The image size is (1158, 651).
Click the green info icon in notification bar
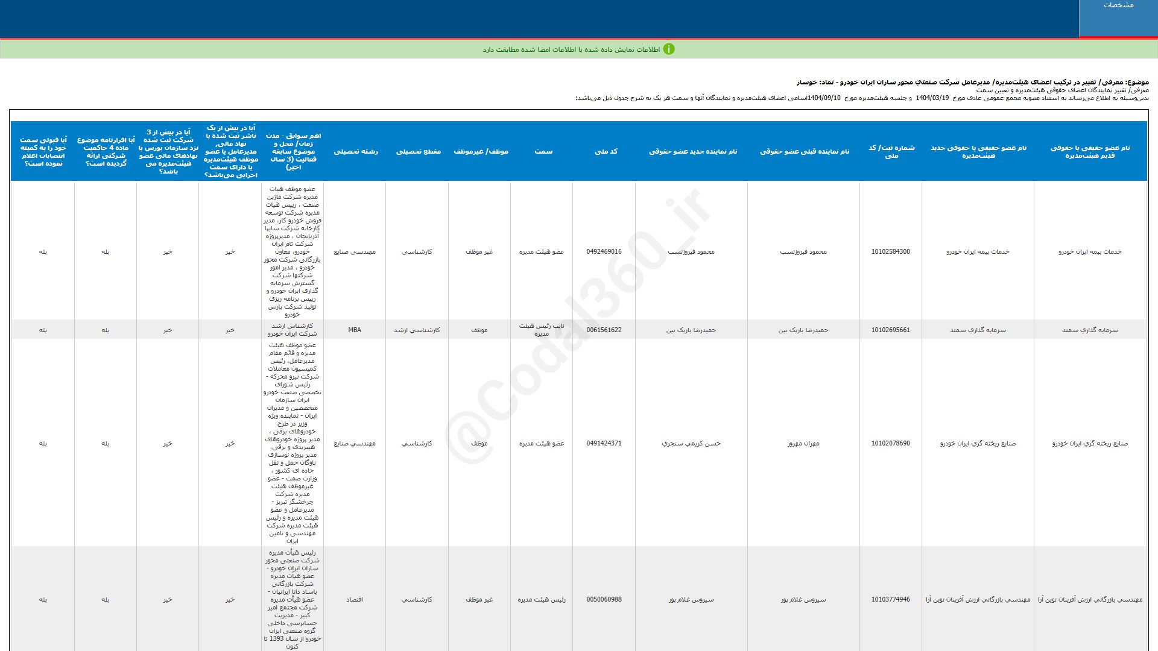(x=669, y=49)
